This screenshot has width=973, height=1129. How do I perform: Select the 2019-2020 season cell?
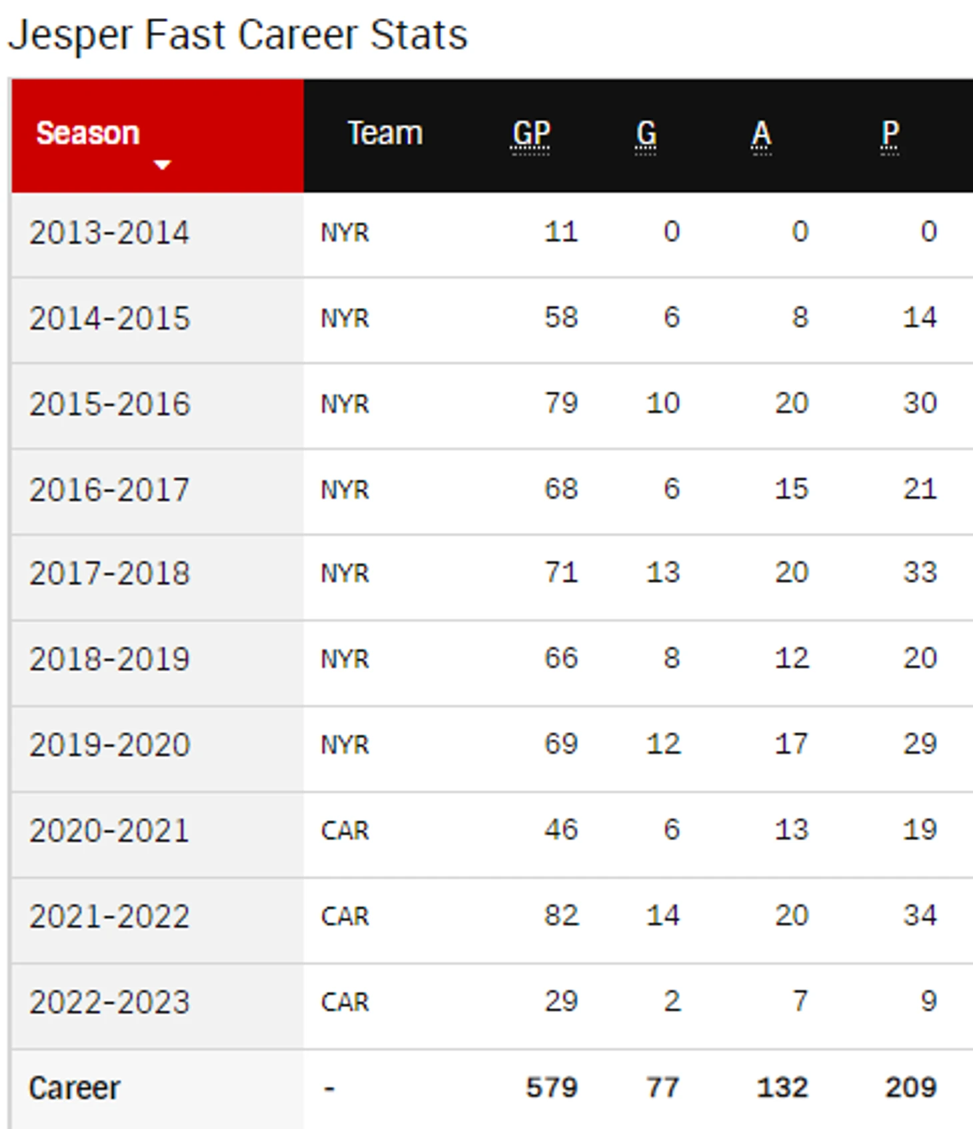109,744
